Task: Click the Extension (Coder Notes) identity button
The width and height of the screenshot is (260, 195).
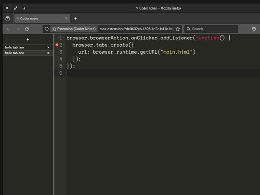Action: click(x=74, y=29)
